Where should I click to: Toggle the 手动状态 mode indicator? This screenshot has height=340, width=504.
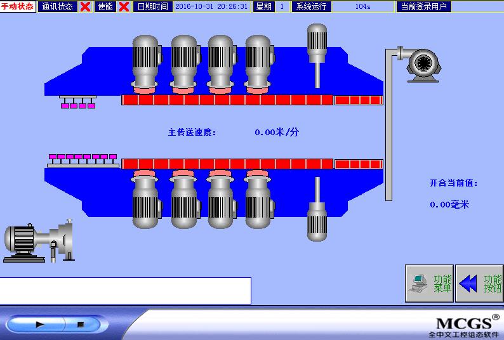(18, 6)
